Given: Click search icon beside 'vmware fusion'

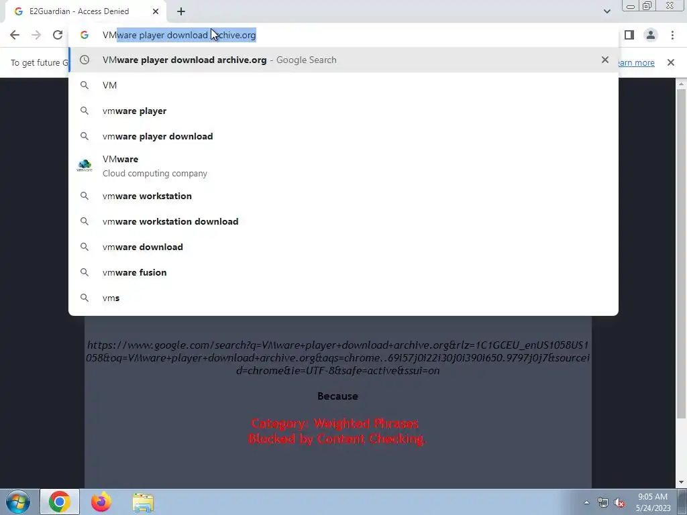Looking at the screenshot, I should 85,272.
